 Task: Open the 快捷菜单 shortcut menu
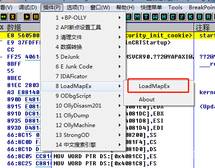[151, 8]
